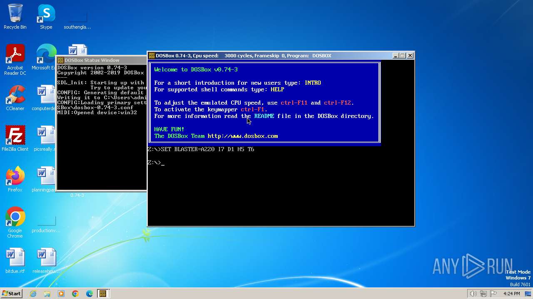Click the Copyright 2002-2019 DOSBox line

coord(100,73)
